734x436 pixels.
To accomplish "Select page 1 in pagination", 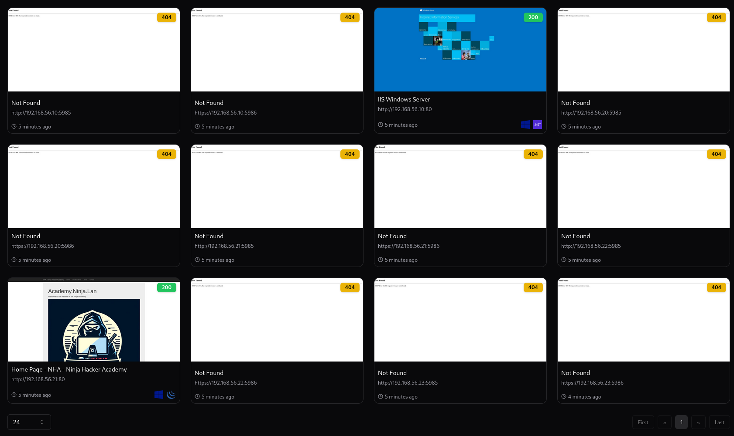I will (681, 422).
